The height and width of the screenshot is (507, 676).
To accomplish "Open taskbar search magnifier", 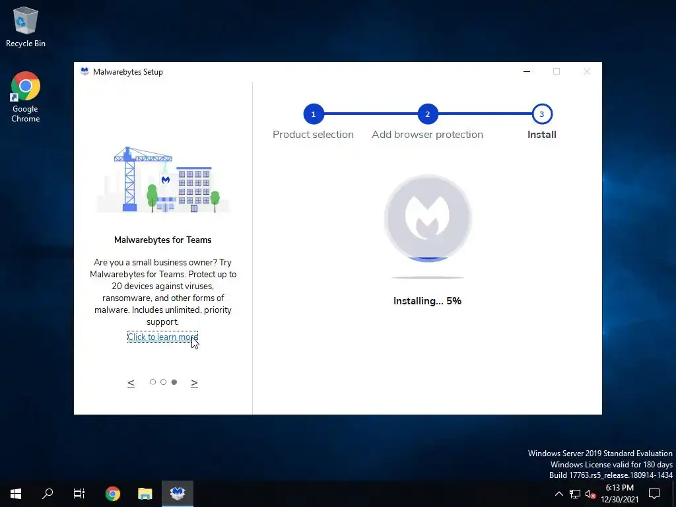I will coord(48,494).
